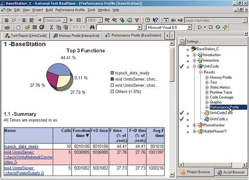The height and width of the screenshot is (180, 249).
Task: Switch to the Project Browser tab
Action: pos(196,172)
